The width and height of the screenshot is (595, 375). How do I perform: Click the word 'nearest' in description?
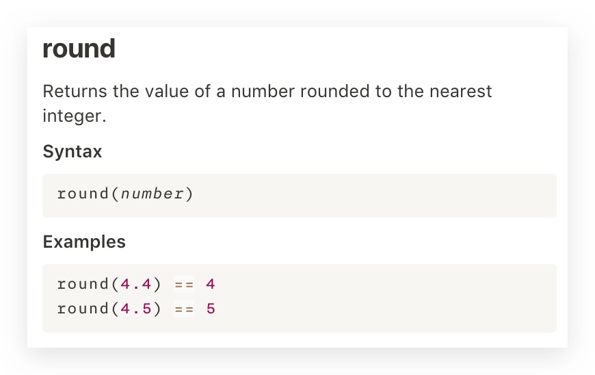point(461,92)
